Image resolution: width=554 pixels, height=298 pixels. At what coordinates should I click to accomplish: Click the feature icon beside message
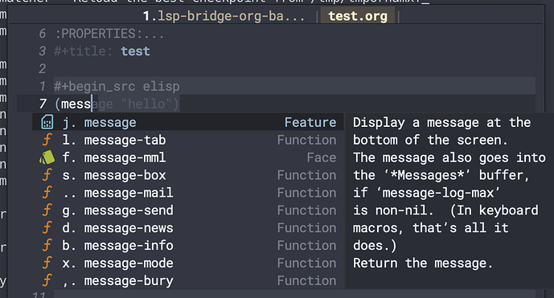pos(47,122)
